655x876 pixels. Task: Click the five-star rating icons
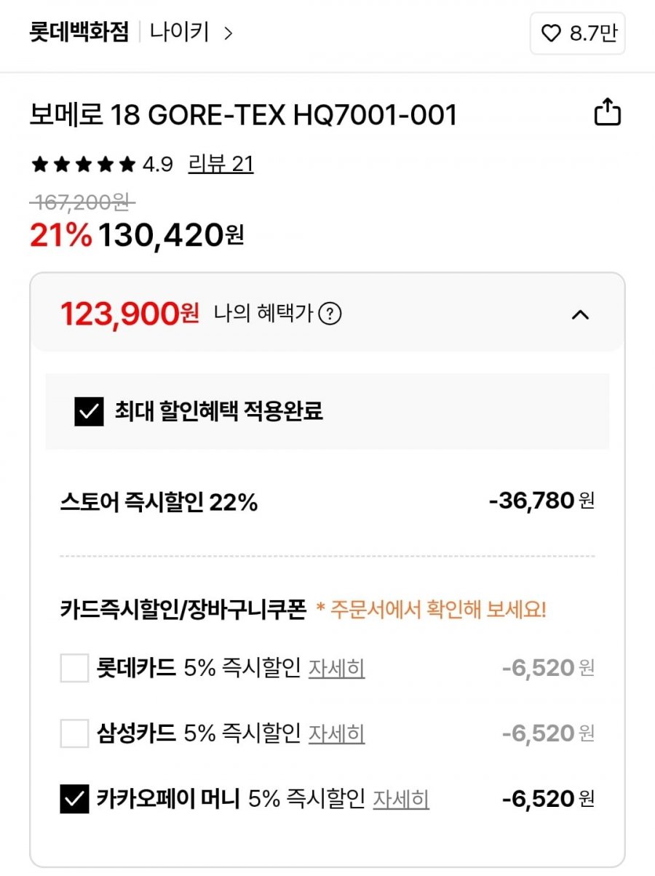tap(83, 165)
